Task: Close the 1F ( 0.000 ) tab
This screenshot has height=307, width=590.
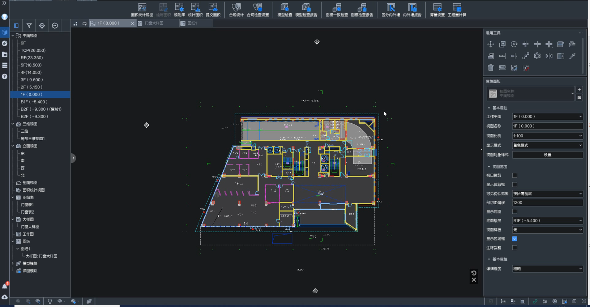Action: coord(132,23)
